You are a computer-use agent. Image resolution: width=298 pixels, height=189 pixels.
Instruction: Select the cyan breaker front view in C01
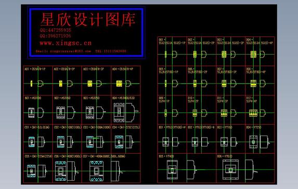coord(32,142)
